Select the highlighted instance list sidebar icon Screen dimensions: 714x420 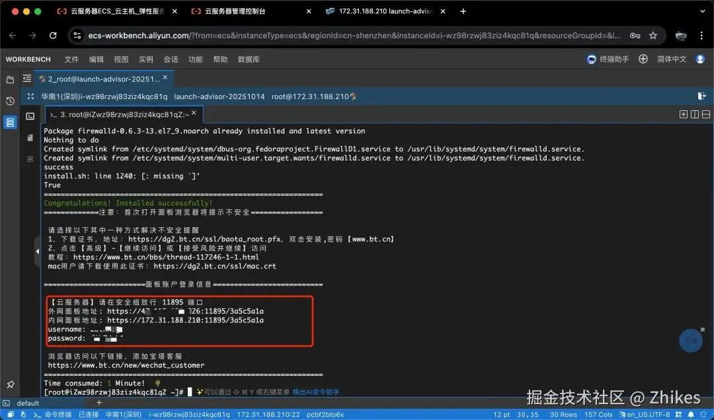[10, 122]
